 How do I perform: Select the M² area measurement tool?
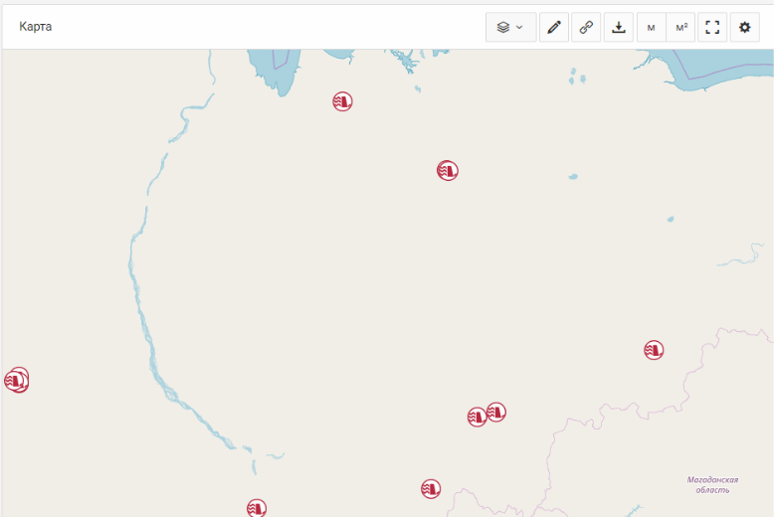click(x=681, y=27)
